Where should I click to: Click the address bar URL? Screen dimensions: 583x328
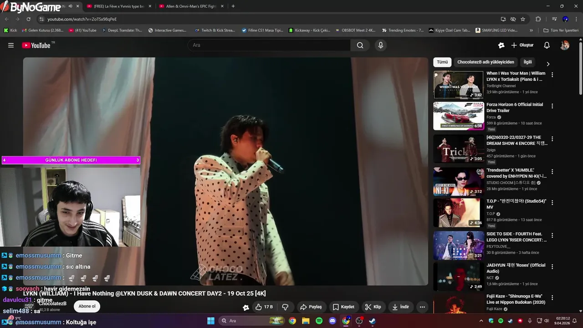tap(82, 19)
